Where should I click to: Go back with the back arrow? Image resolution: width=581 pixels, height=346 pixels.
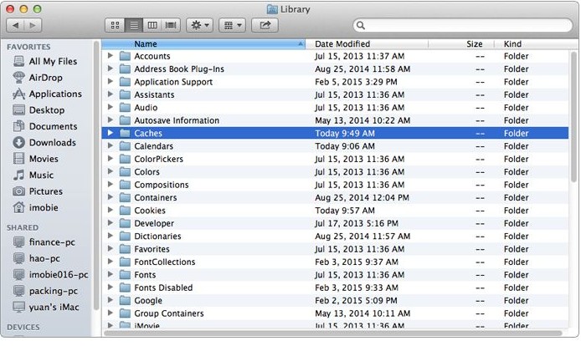click(x=15, y=26)
